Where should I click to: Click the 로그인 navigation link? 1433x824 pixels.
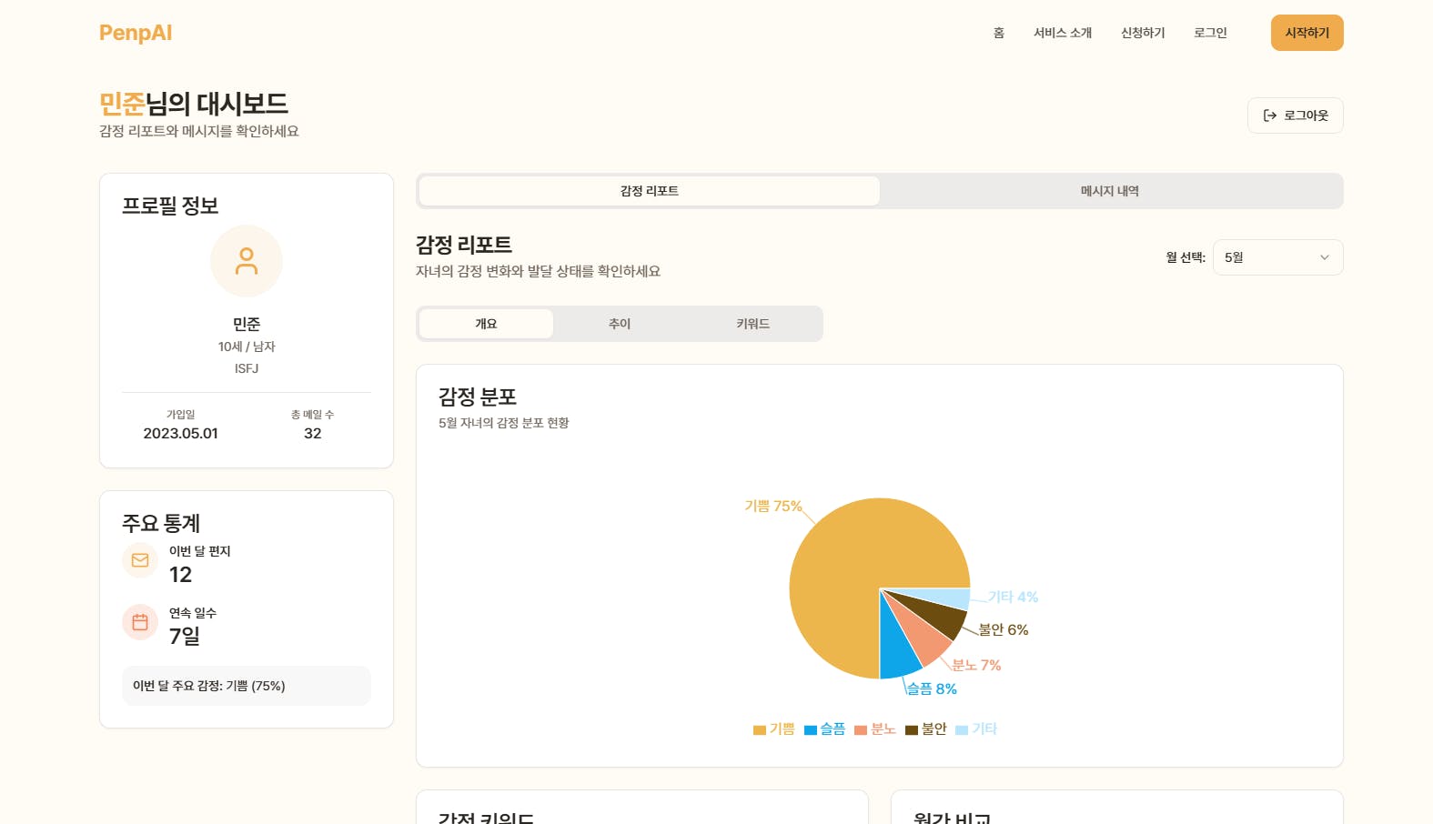(1210, 33)
